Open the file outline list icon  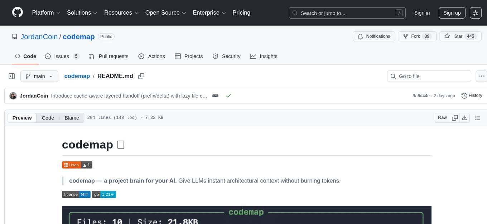coord(478,117)
